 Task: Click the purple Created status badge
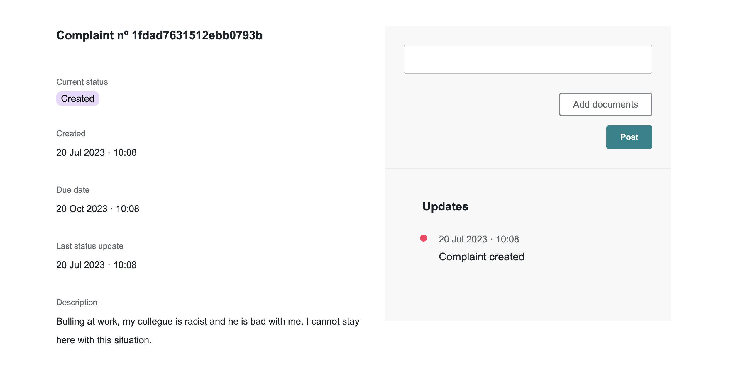77,99
